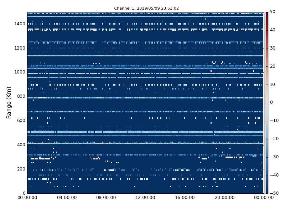Click the 08:00:00 time tick label
This screenshot has width=285, height=214.
(106, 198)
